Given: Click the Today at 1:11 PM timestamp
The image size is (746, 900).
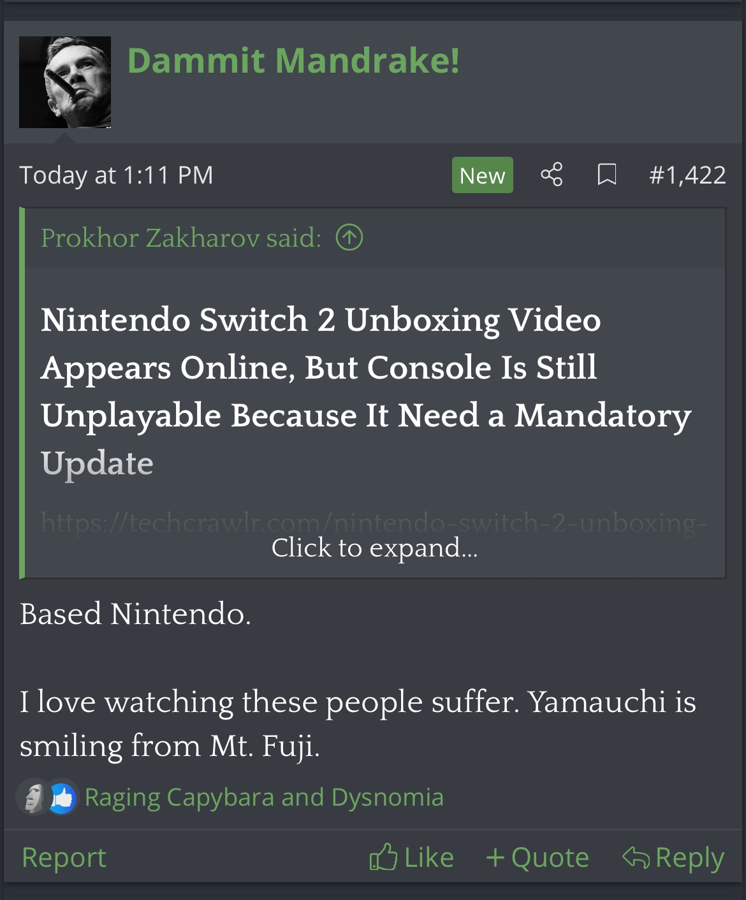Looking at the screenshot, I should 116,175.
